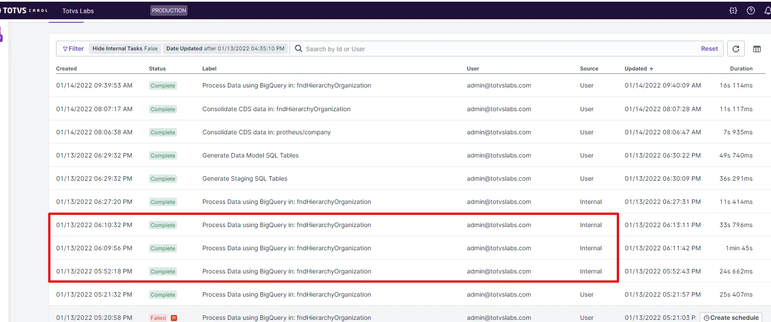Click the PRODUCTION environment badge
Viewport: 771px width, 322px height.
169,10
